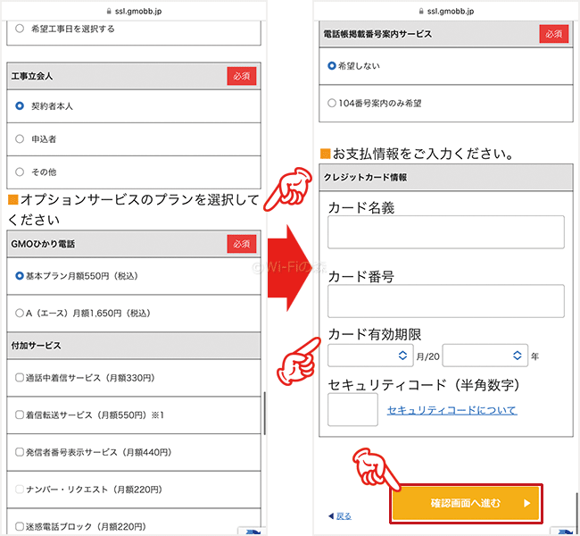Image resolution: width=580 pixels, height=536 pixels.
Task: Click lock icon in right address bar
Action: (x=421, y=12)
